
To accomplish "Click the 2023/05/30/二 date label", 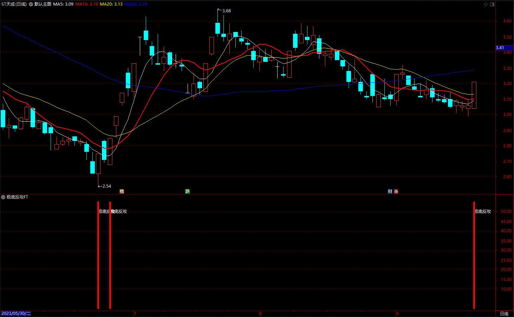I will [x=16, y=313].
